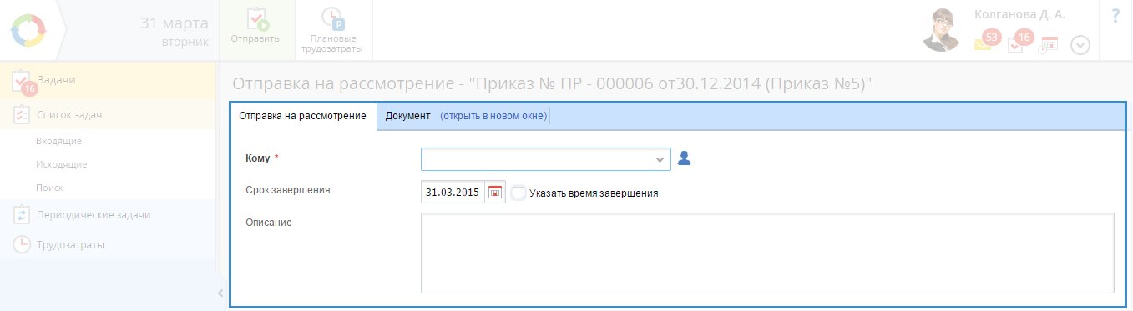
Task: Open the date picker calendar icon
Action: (495, 192)
